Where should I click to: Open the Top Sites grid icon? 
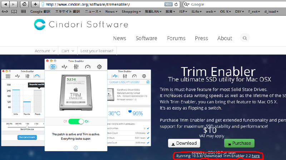pyautogui.click(x=23, y=12)
